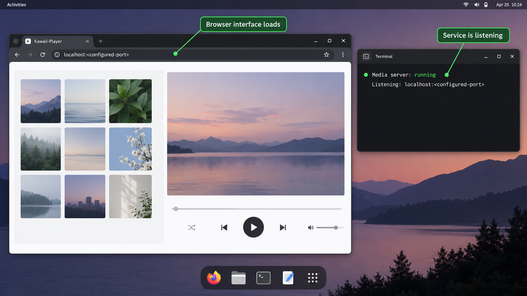The image size is (527, 296).
Task: Reload the Kawaii-Player page
Action: (43, 55)
